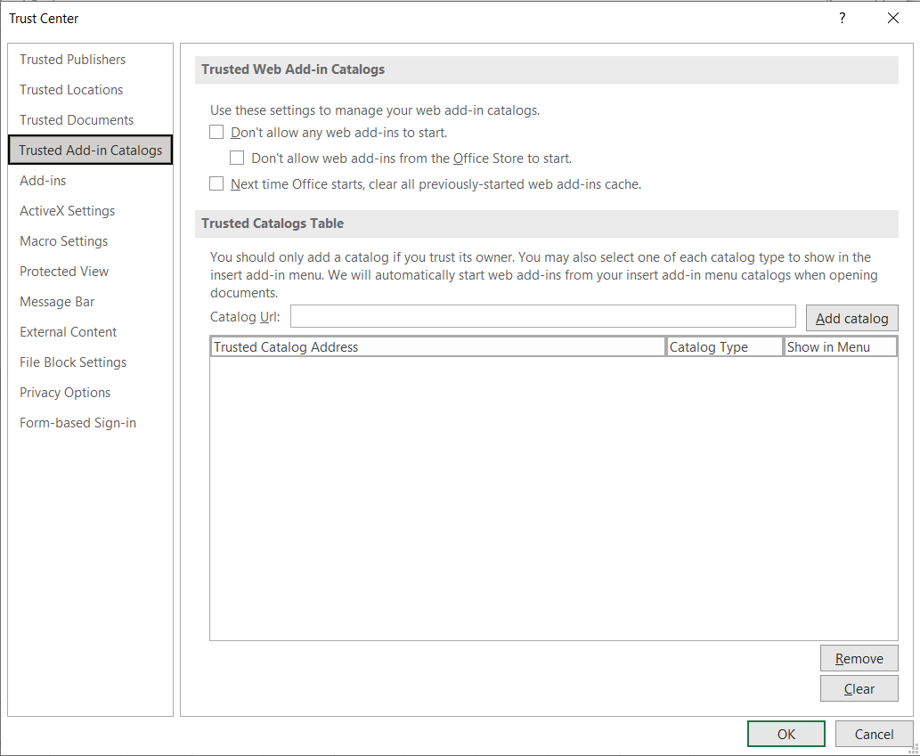Open File Block Settings
This screenshot has width=920, height=756.
pyautogui.click(x=73, y=362)
